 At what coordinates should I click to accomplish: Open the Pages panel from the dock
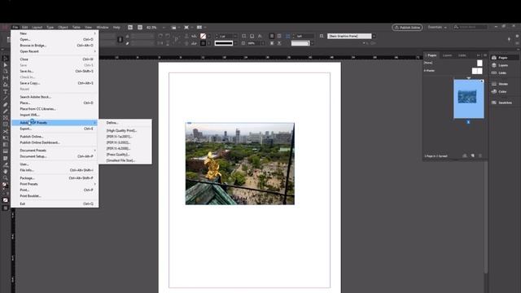click(503, 58)
